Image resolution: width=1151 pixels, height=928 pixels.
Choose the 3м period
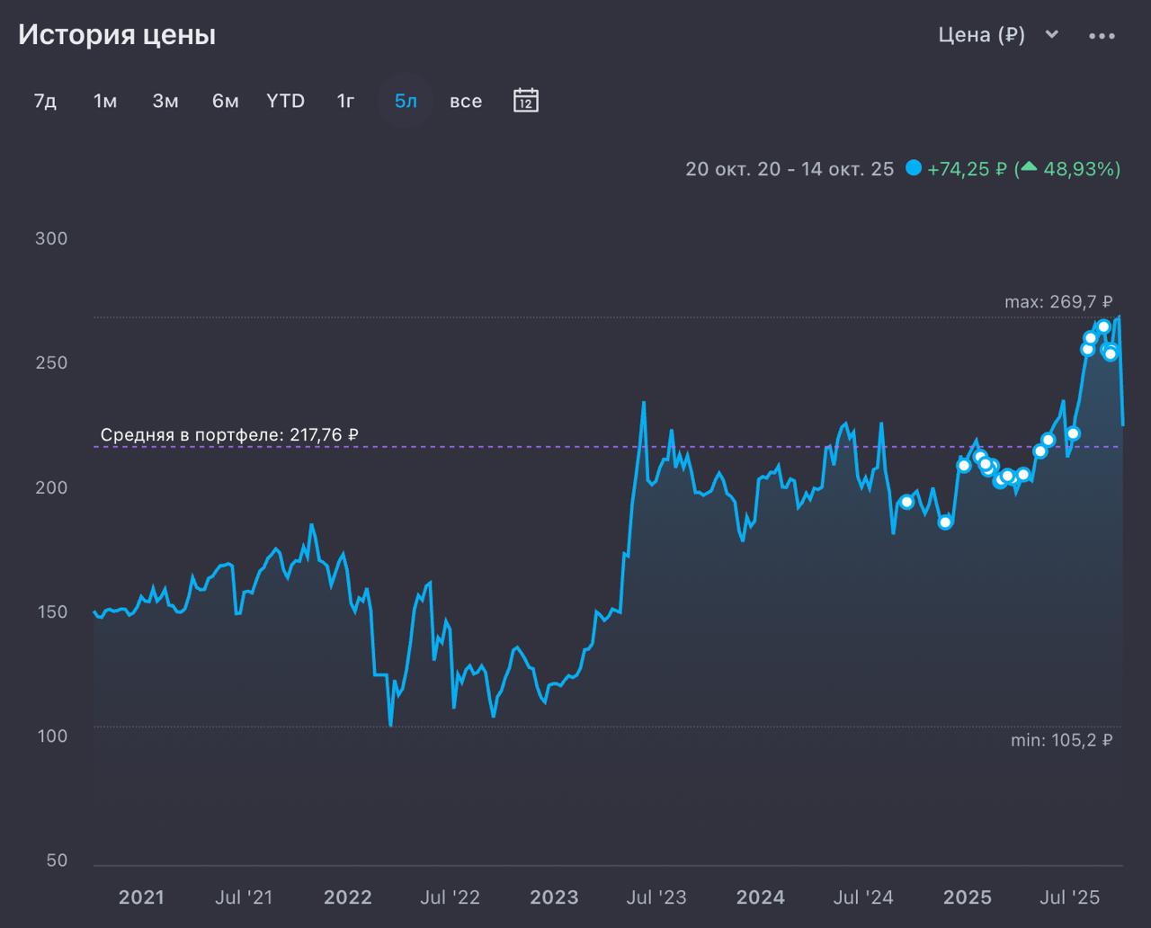coord(165,101)
